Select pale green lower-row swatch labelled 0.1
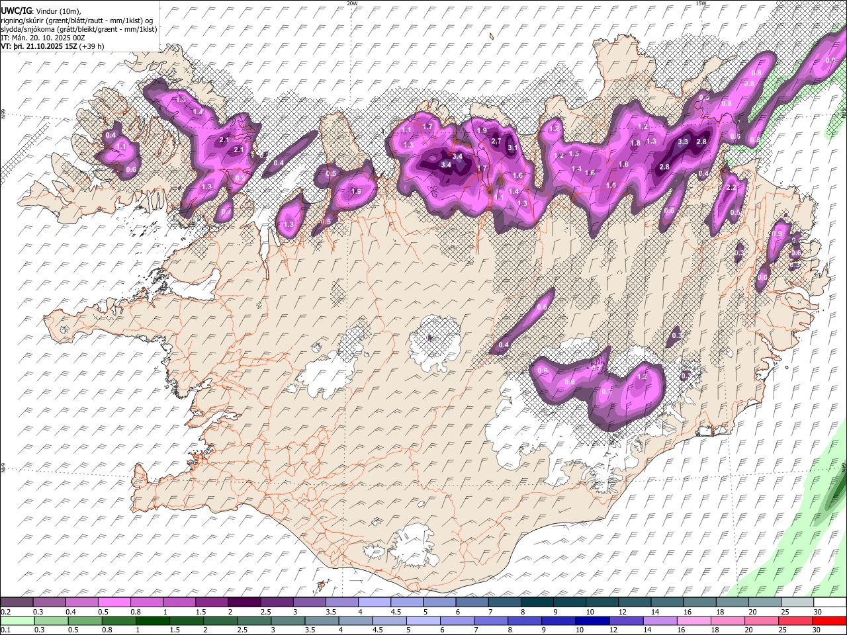This screenshot has width=847, height=635. click(x=17, y=620)
